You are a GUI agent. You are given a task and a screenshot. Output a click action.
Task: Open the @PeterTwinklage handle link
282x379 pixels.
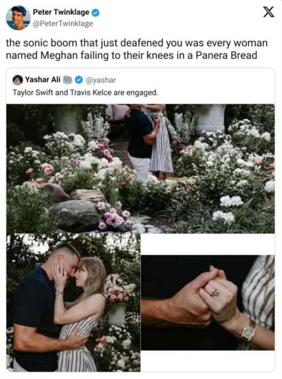pyautogui.click(x=63, y=24)
